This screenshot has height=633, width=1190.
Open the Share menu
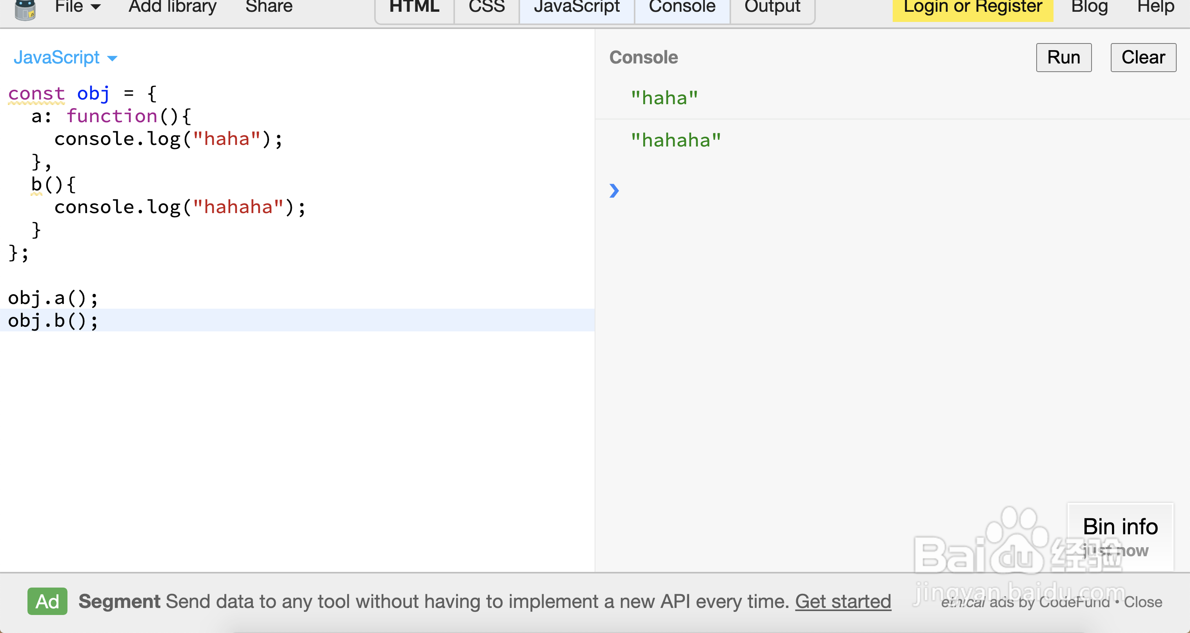pyautogui.click(x=269, y=7)
